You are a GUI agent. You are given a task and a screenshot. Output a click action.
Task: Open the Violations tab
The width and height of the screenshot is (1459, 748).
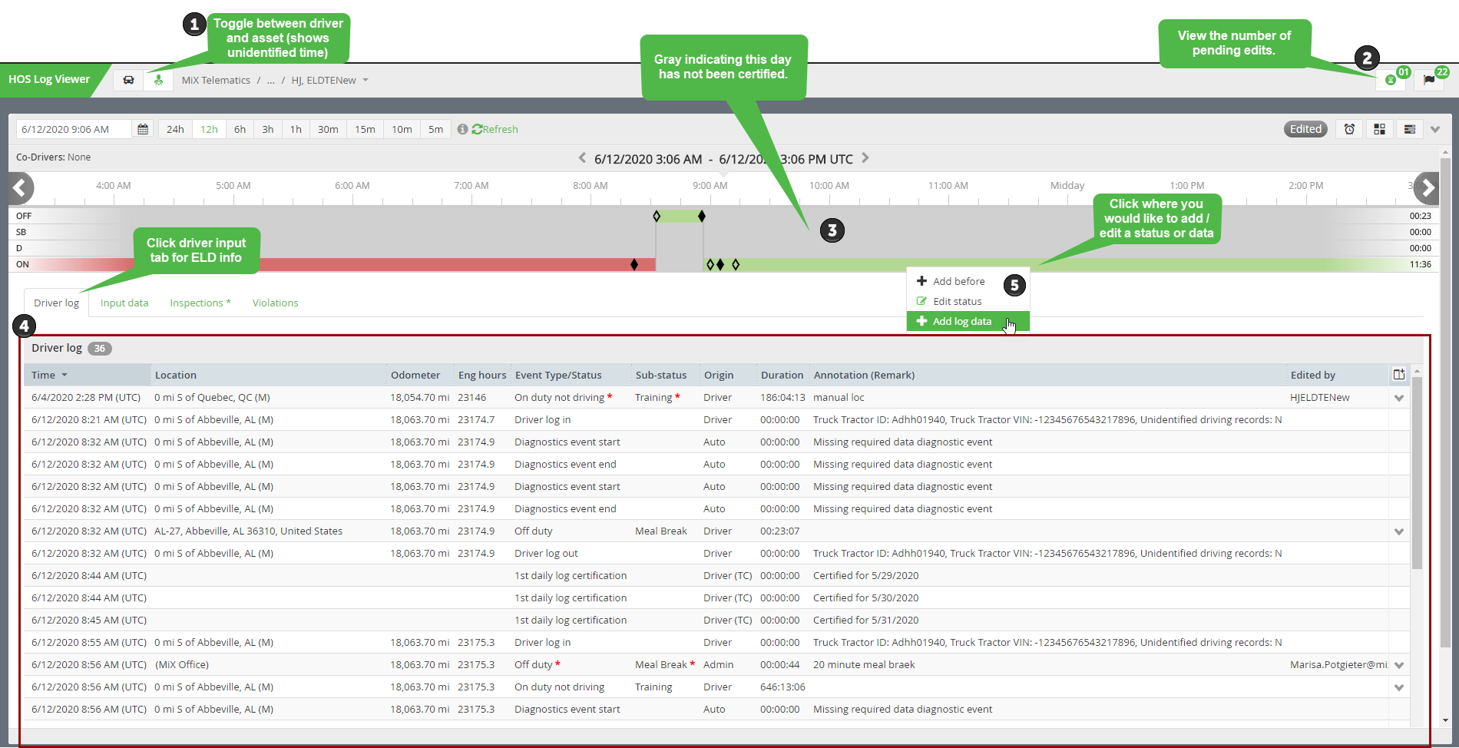[275, 303]
